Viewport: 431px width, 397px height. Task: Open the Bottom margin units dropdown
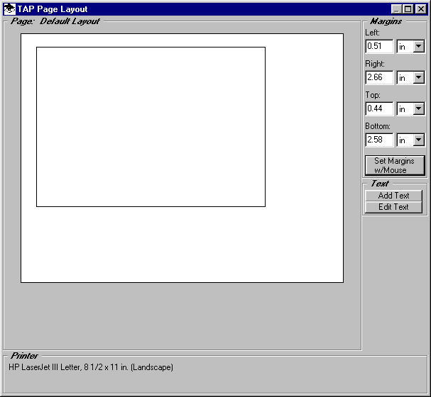pyautogui.click(x=419, y=140)
